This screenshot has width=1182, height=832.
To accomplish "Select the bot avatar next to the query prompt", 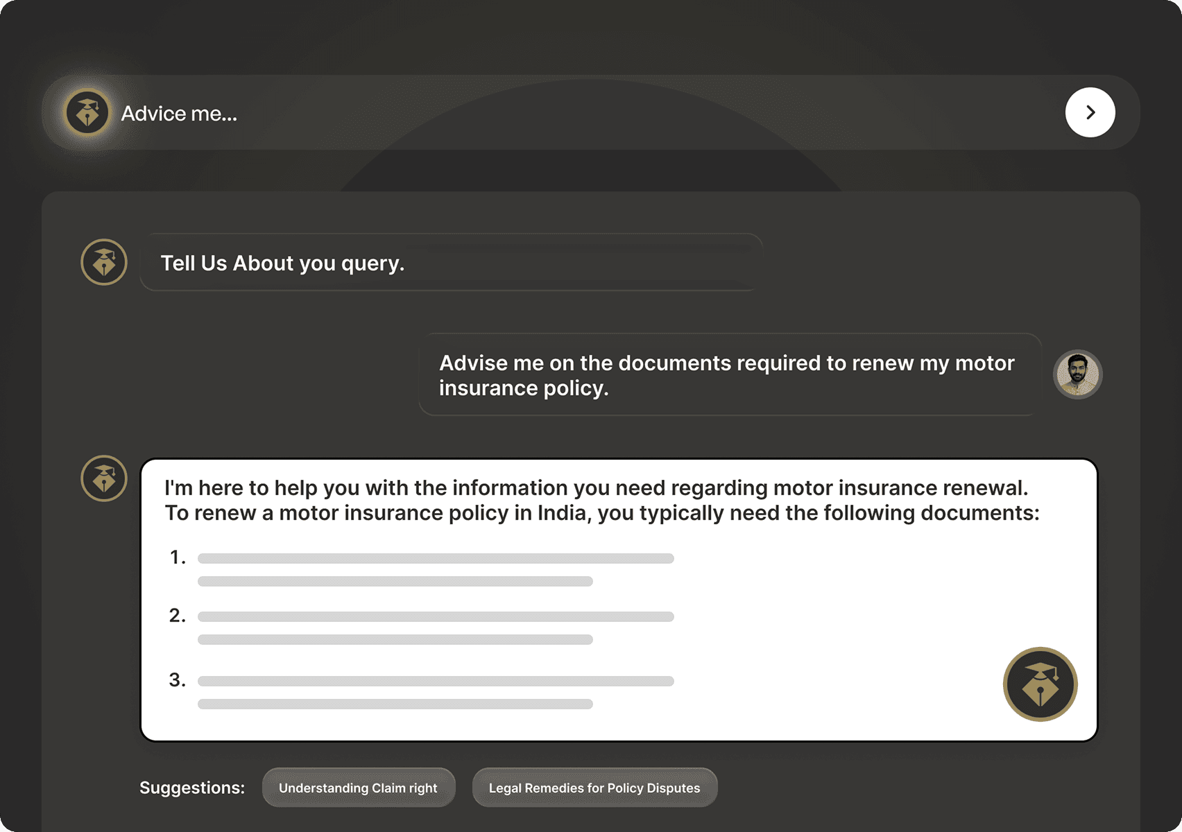I will coord(103,262).
